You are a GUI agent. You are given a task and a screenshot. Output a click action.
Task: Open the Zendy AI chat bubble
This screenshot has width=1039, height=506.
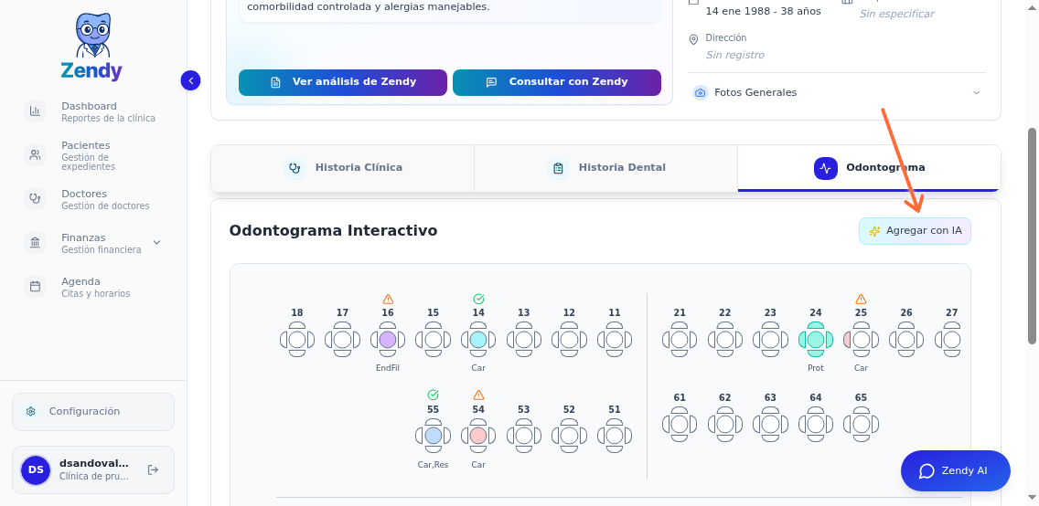pyautogui.click(x=955, y=471)
